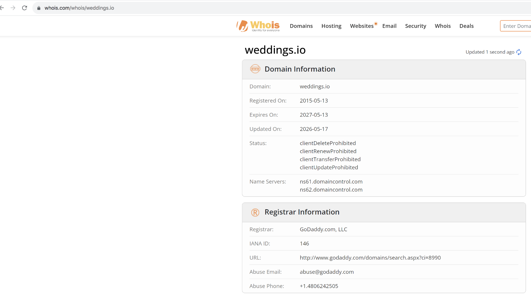The image size is (531, 298).
Task: Open the Domains menu
Action: click(x=301, y=26)
